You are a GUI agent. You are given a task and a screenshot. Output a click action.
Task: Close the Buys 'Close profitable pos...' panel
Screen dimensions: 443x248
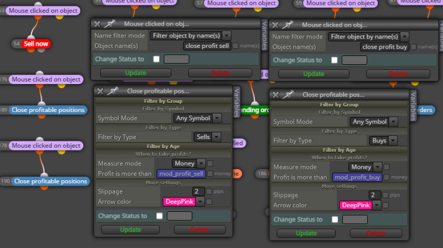(x=276, y=95)
